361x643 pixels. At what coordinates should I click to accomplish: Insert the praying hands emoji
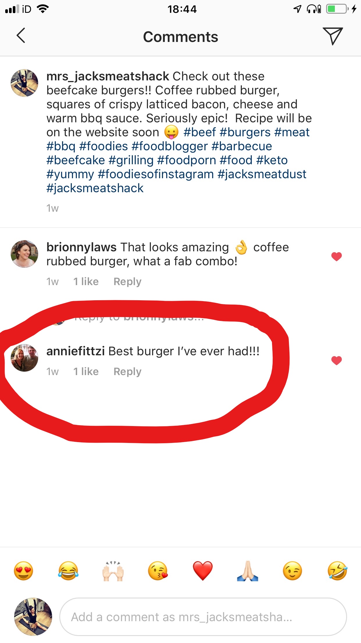click(247, 571)
